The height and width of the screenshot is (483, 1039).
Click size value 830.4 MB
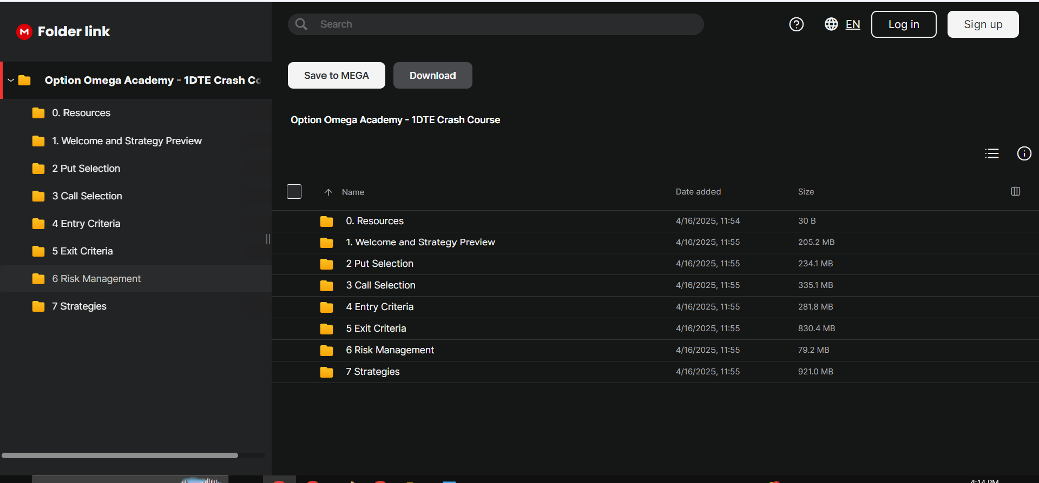[x=817, y=328]
